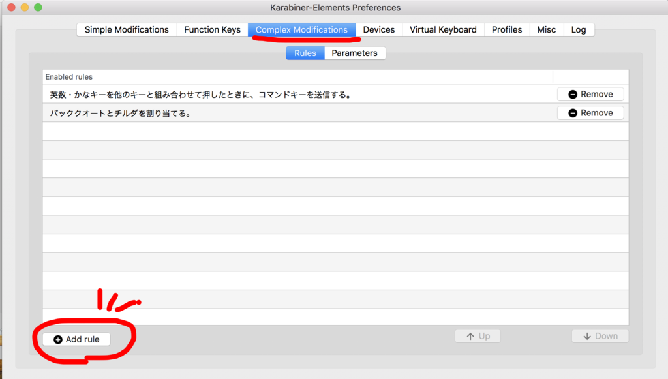Open the Devices tab
This screenshot has height=379, width=668.
379,30
